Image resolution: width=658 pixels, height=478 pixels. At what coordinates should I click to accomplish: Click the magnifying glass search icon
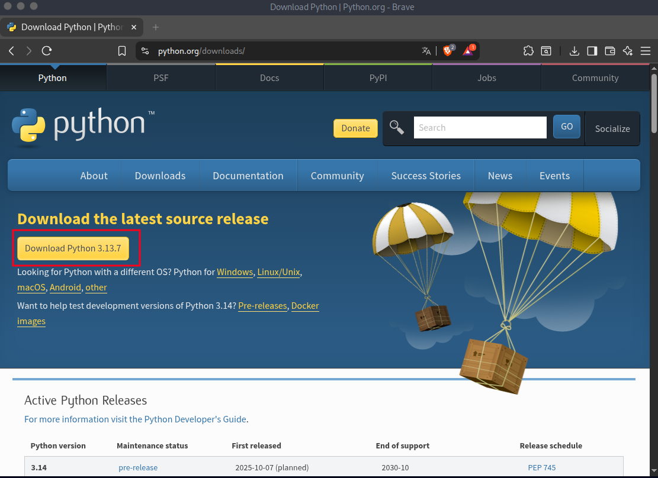click(397, 127)
